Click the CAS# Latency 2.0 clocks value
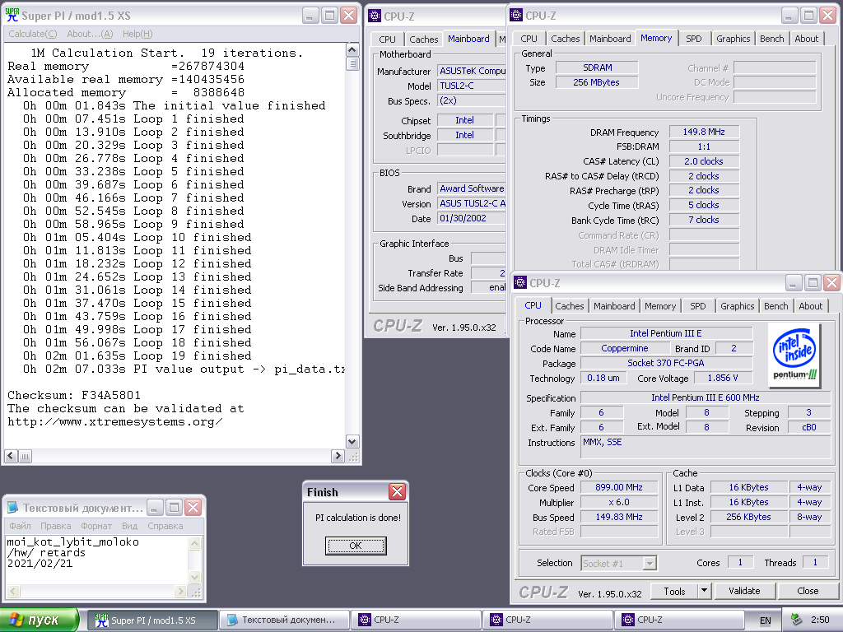This screenshot has height=632, width=843. pyautogui.click(x=704, y=161)
